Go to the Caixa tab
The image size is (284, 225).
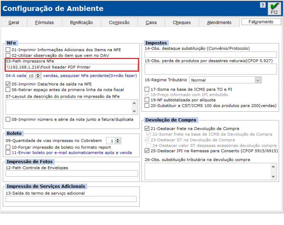(151, 23)
